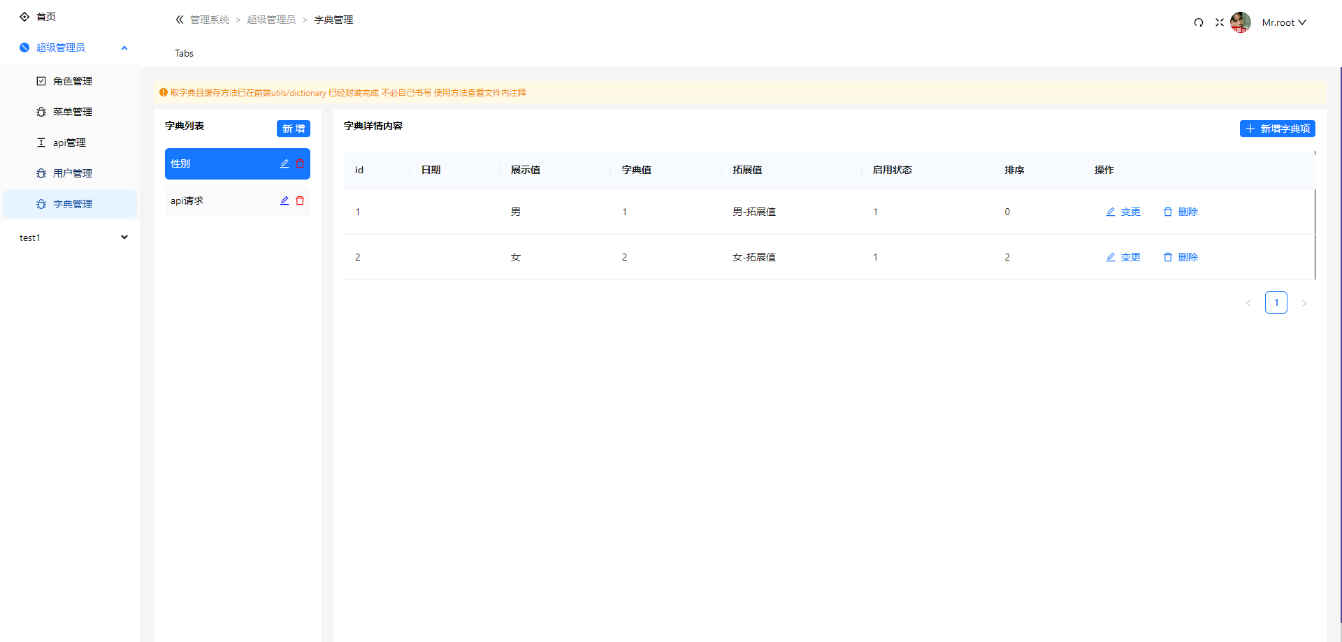Select the 性别 dictionary entry
This screenshot has height=642, width=1342.
(238, 163)
